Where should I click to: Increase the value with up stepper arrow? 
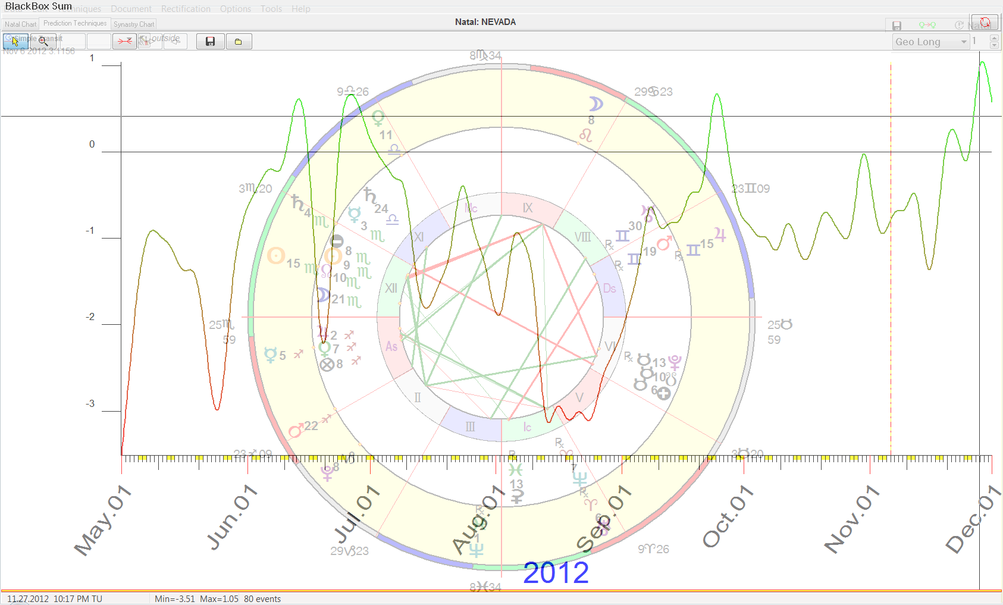(994, 38)
